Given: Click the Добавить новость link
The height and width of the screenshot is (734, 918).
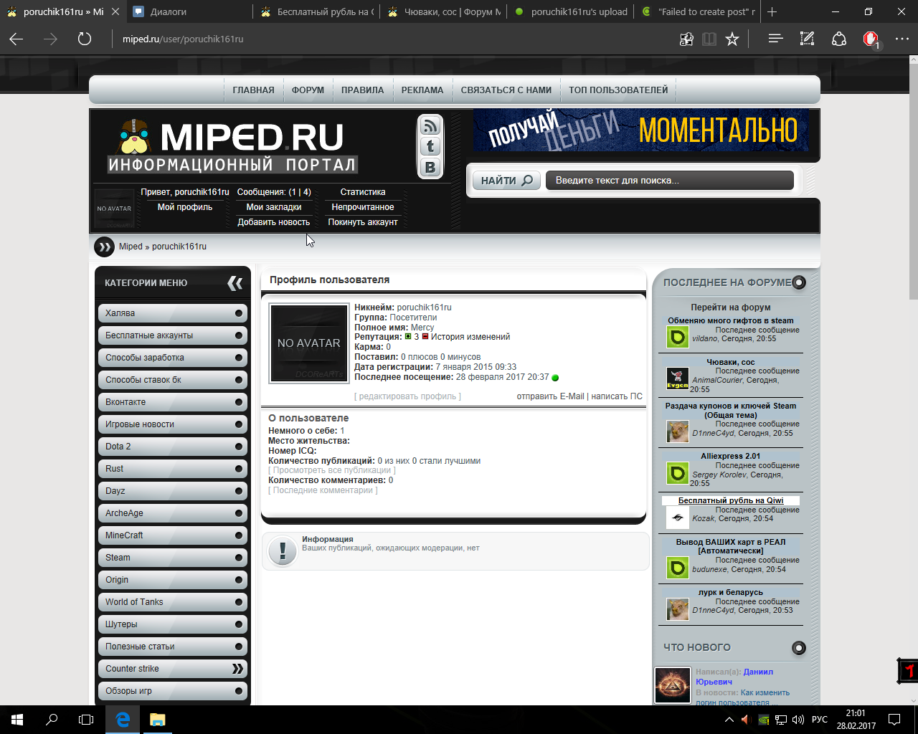Looking at the screenshot, I should coord(274,222).
